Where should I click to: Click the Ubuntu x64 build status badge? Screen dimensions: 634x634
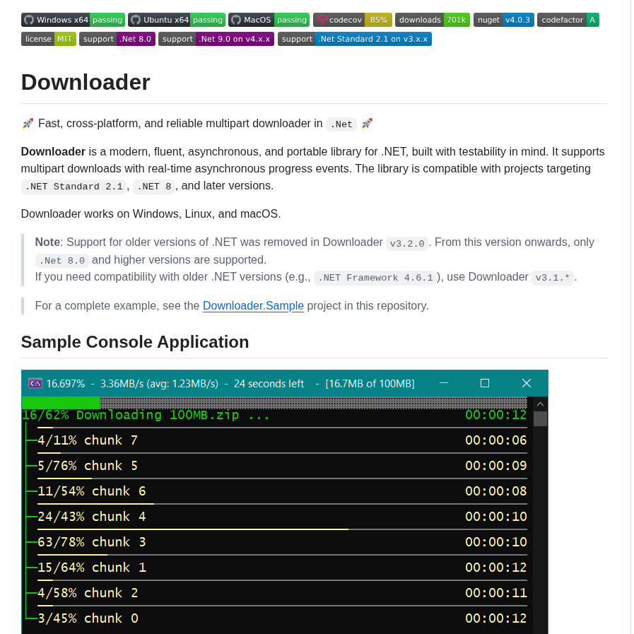(176, 19)
